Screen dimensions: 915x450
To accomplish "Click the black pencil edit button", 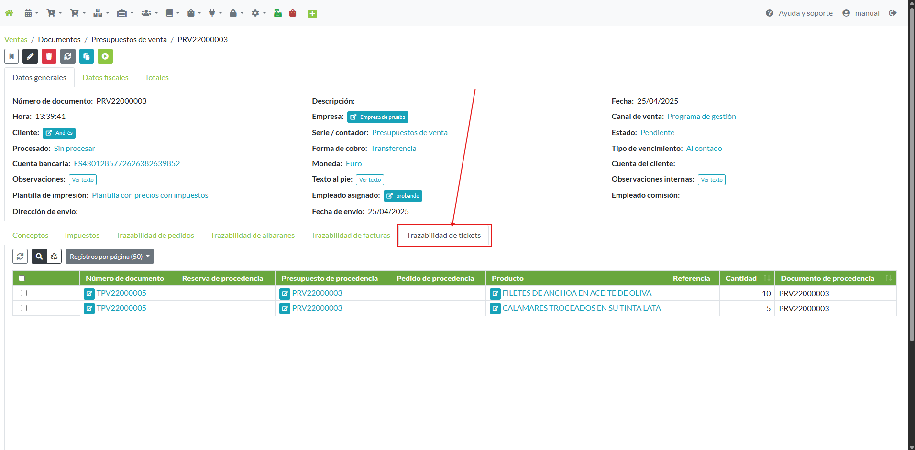I will [30, 56].
